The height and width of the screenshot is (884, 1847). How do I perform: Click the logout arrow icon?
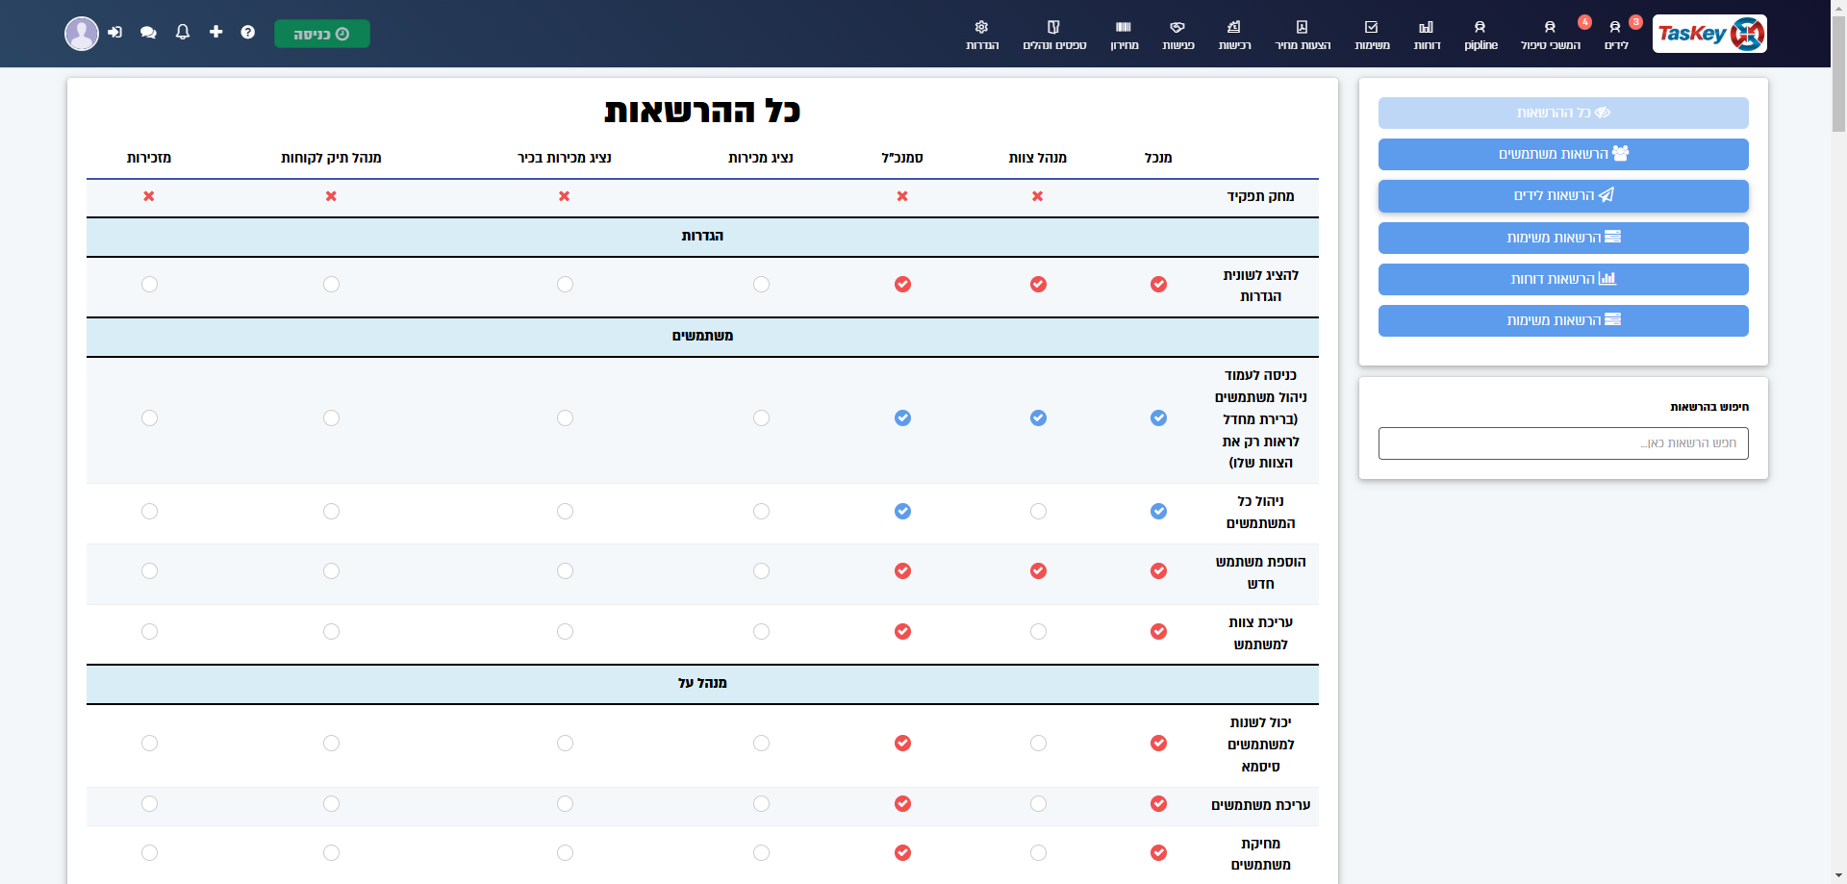coord(115,33)
